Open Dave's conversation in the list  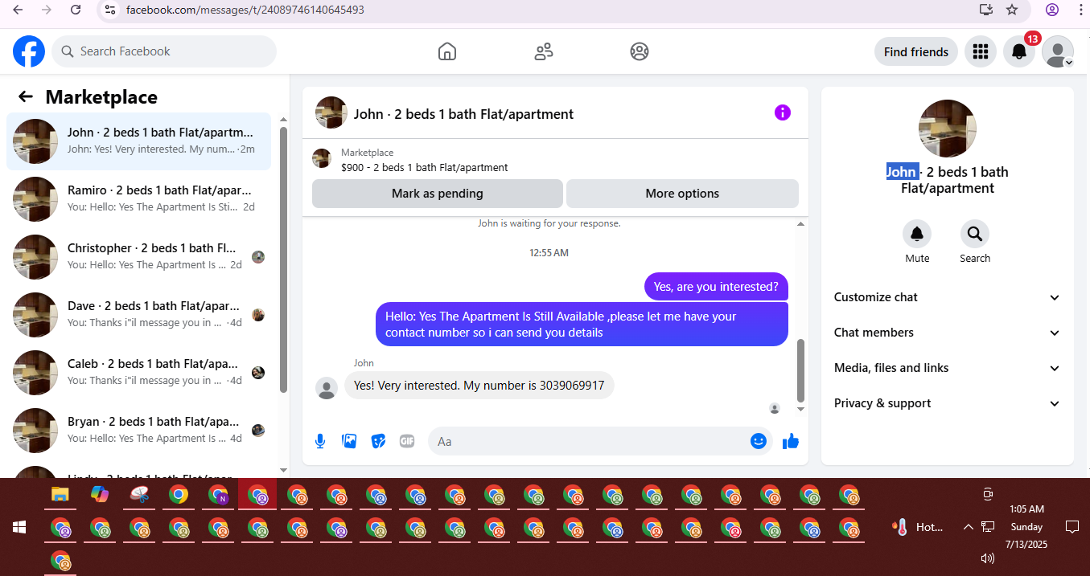click(x=138, y=315)
